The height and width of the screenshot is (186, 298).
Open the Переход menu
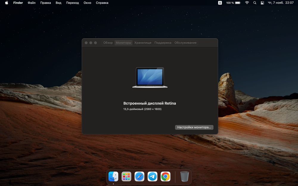point(72,3)
